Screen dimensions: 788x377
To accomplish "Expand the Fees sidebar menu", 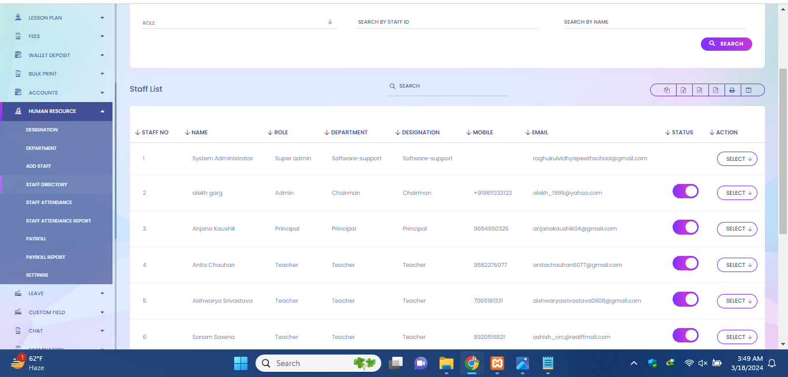I will [x=58, y=36].
